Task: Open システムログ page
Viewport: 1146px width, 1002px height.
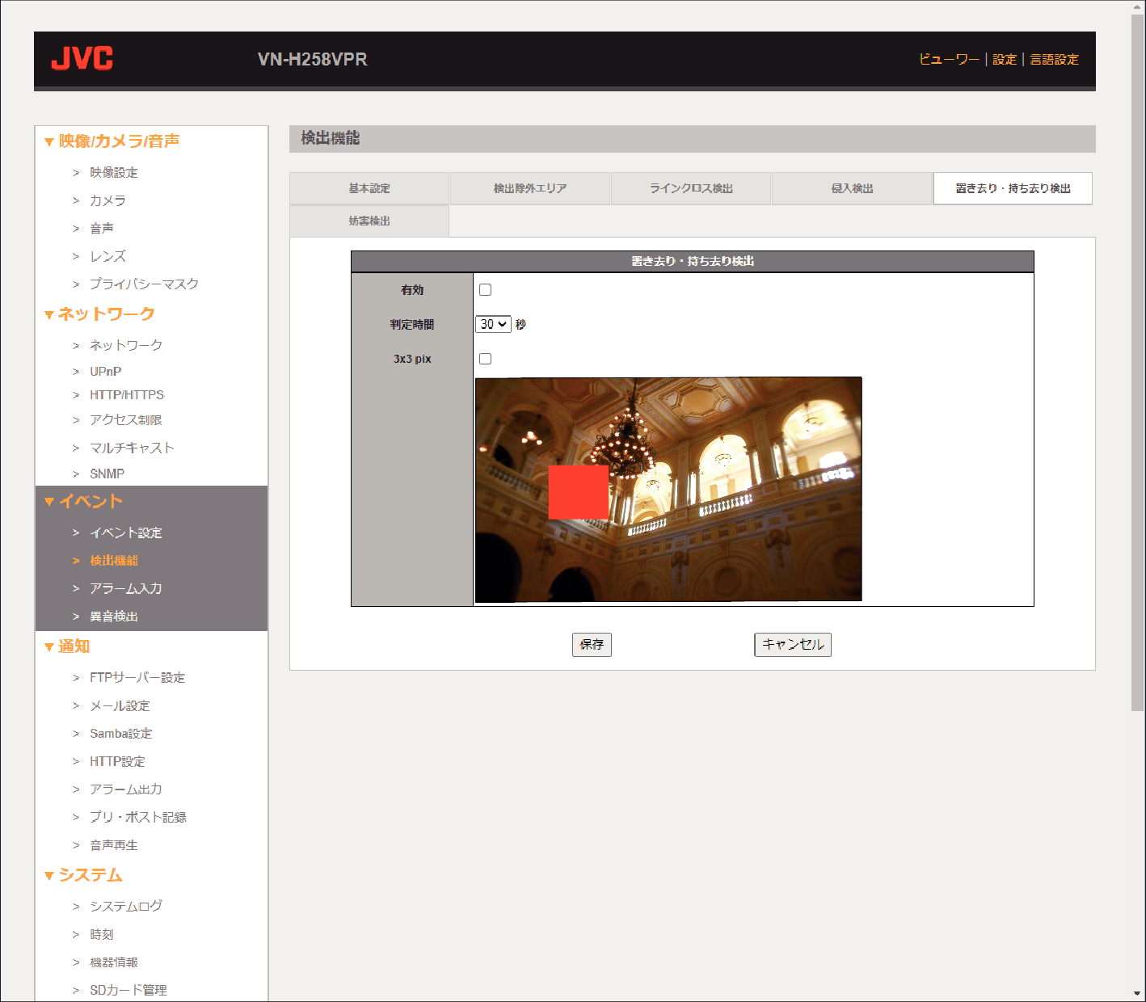Action: coord(126,906)
